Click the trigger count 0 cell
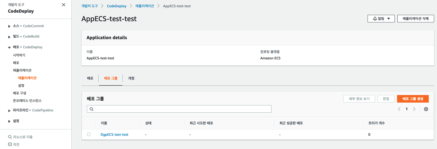437x149 pixels. [x=369, y=134]
